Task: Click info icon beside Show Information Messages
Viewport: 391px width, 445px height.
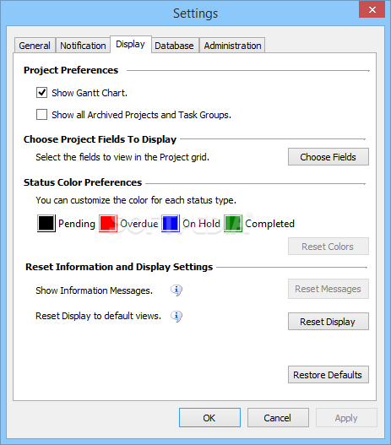Action: [176, 290]
